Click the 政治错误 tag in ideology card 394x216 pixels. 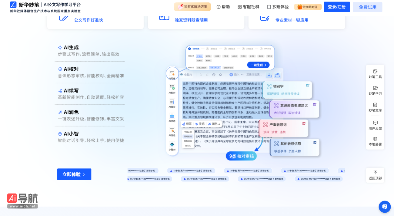pyautogui.click(x=294, y=113)
